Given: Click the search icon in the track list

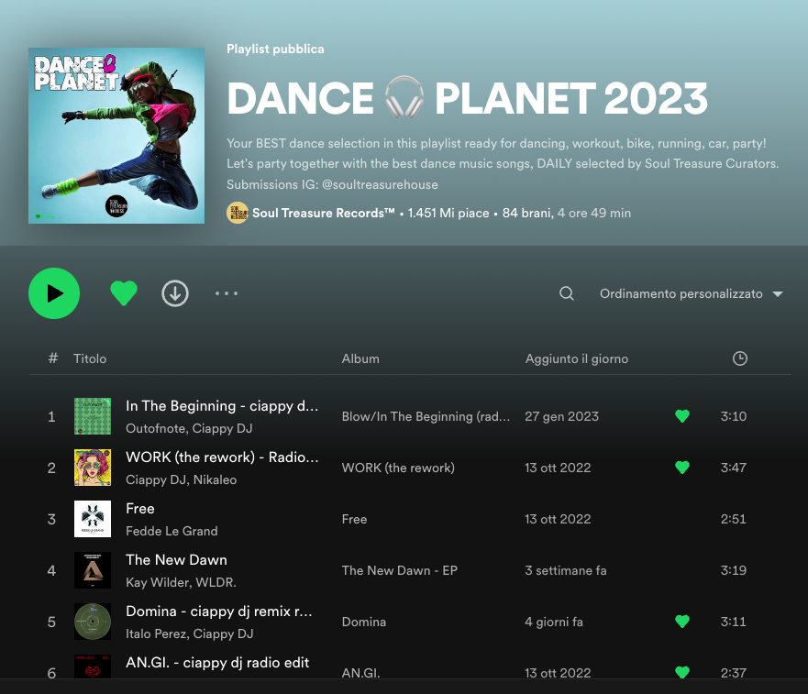Looking at the screenshot, I should [x=566, y=293].
